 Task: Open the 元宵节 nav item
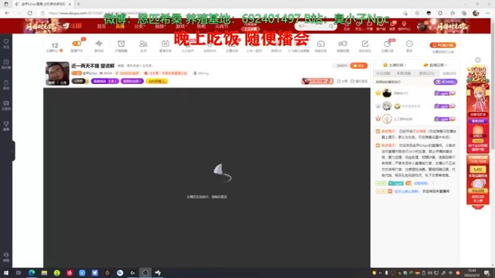(x=222, y=26)
